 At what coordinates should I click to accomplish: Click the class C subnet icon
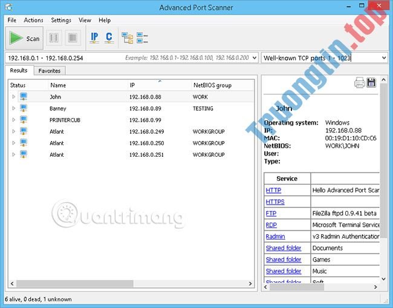pos(109,38)
